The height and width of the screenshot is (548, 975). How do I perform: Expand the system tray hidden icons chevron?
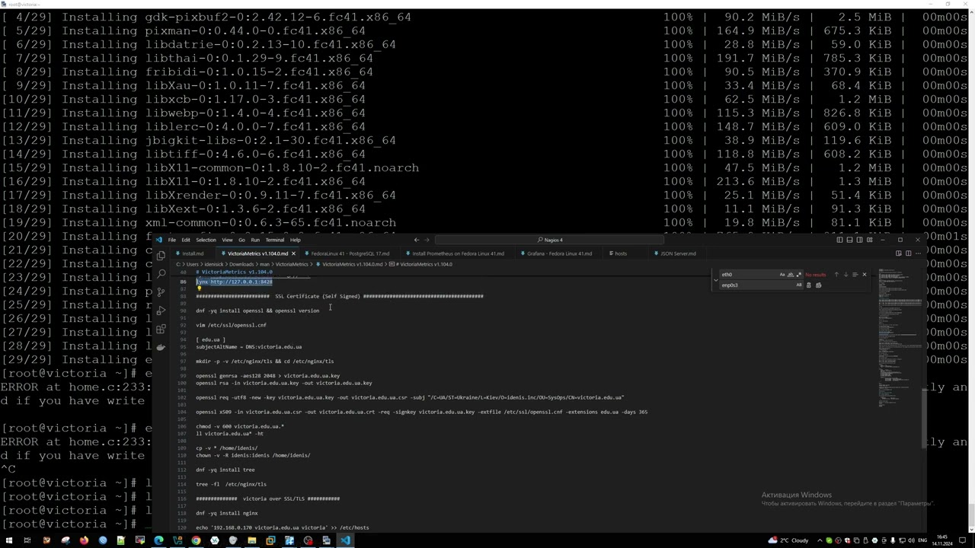[x=820, y=540]
